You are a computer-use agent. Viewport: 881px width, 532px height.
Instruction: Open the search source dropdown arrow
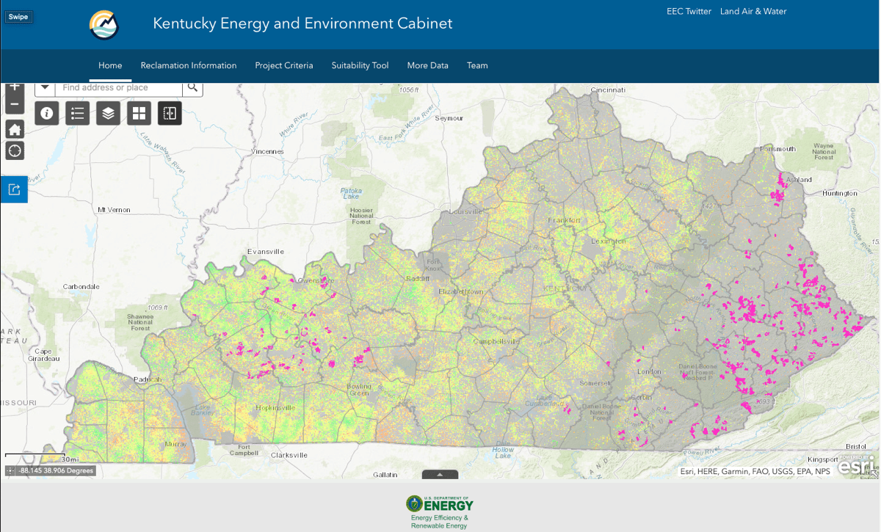tap(45, 88)
